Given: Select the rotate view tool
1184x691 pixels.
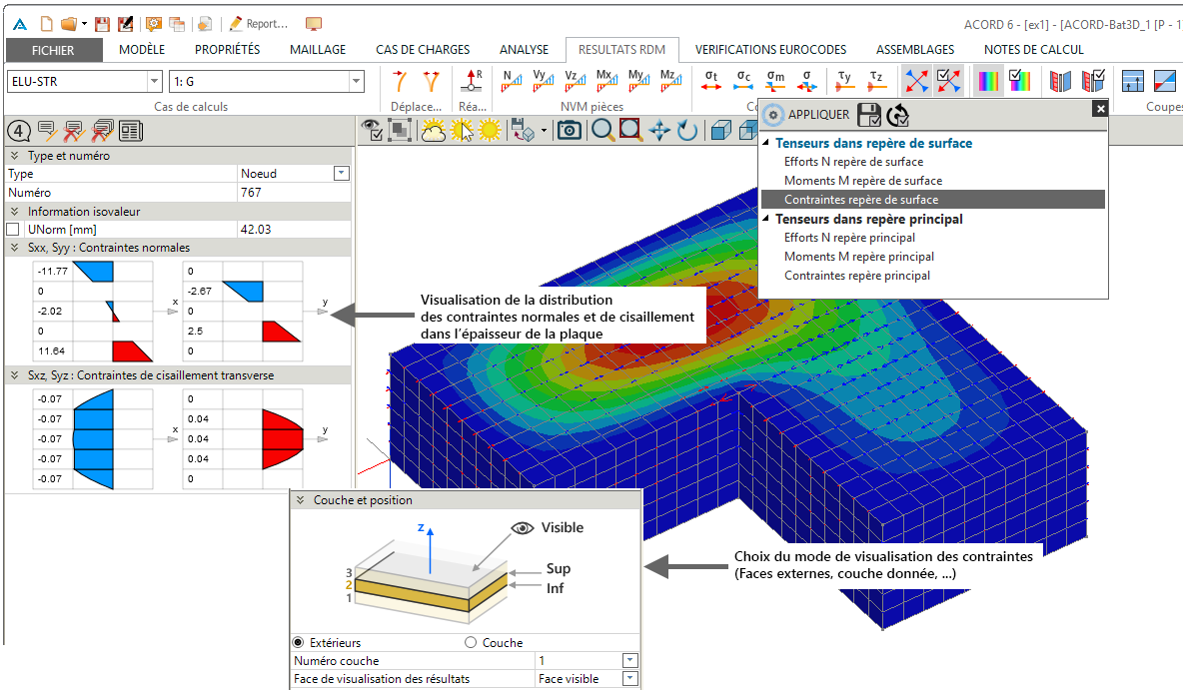Looking at the screenshot, I should click(x=687, y=131).
